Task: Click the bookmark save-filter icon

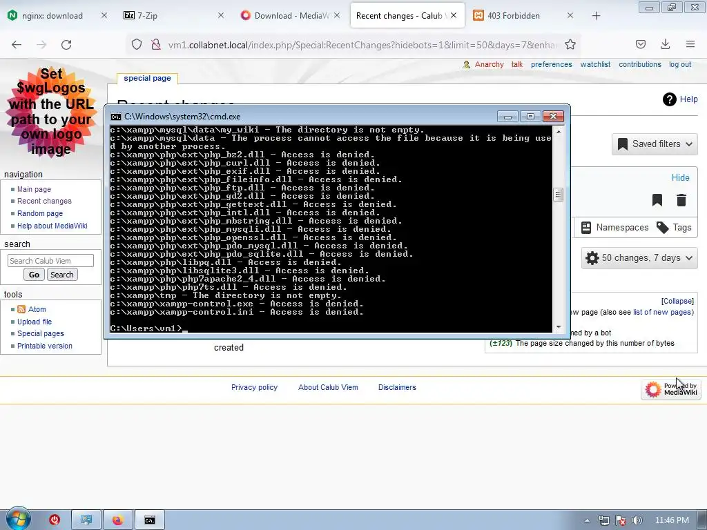Action: [657, 199]
